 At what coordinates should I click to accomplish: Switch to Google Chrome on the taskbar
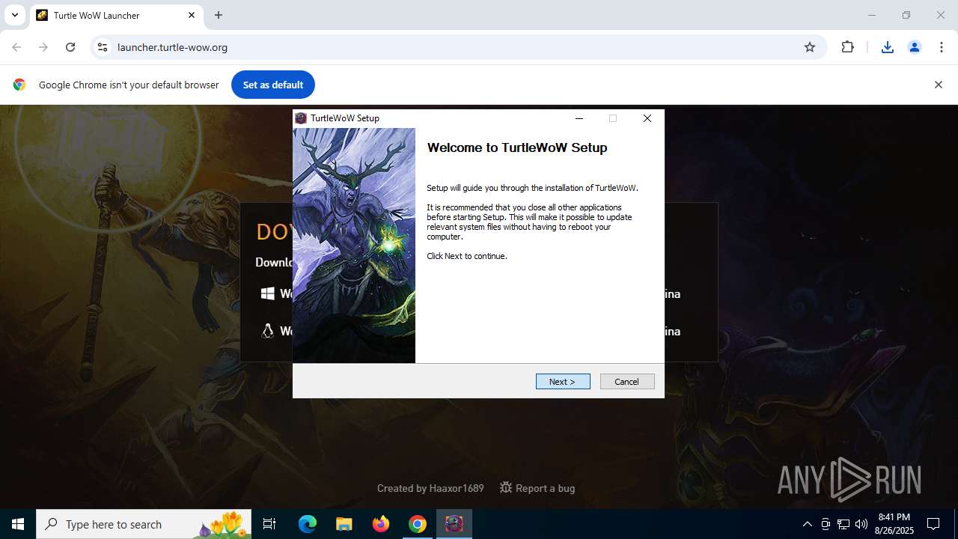pos(418,524)
